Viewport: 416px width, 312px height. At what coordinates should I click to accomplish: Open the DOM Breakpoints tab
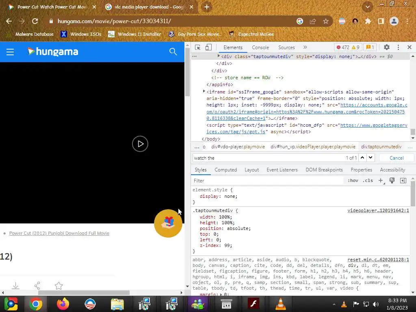pos(324,170)
